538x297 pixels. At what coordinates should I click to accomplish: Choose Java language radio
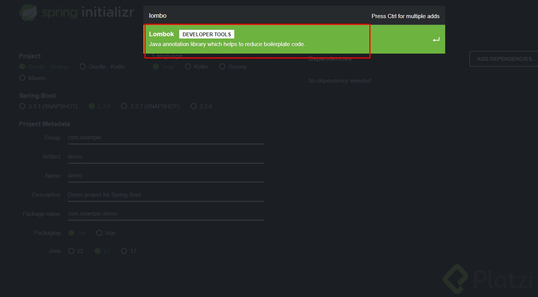coord(156,67)
